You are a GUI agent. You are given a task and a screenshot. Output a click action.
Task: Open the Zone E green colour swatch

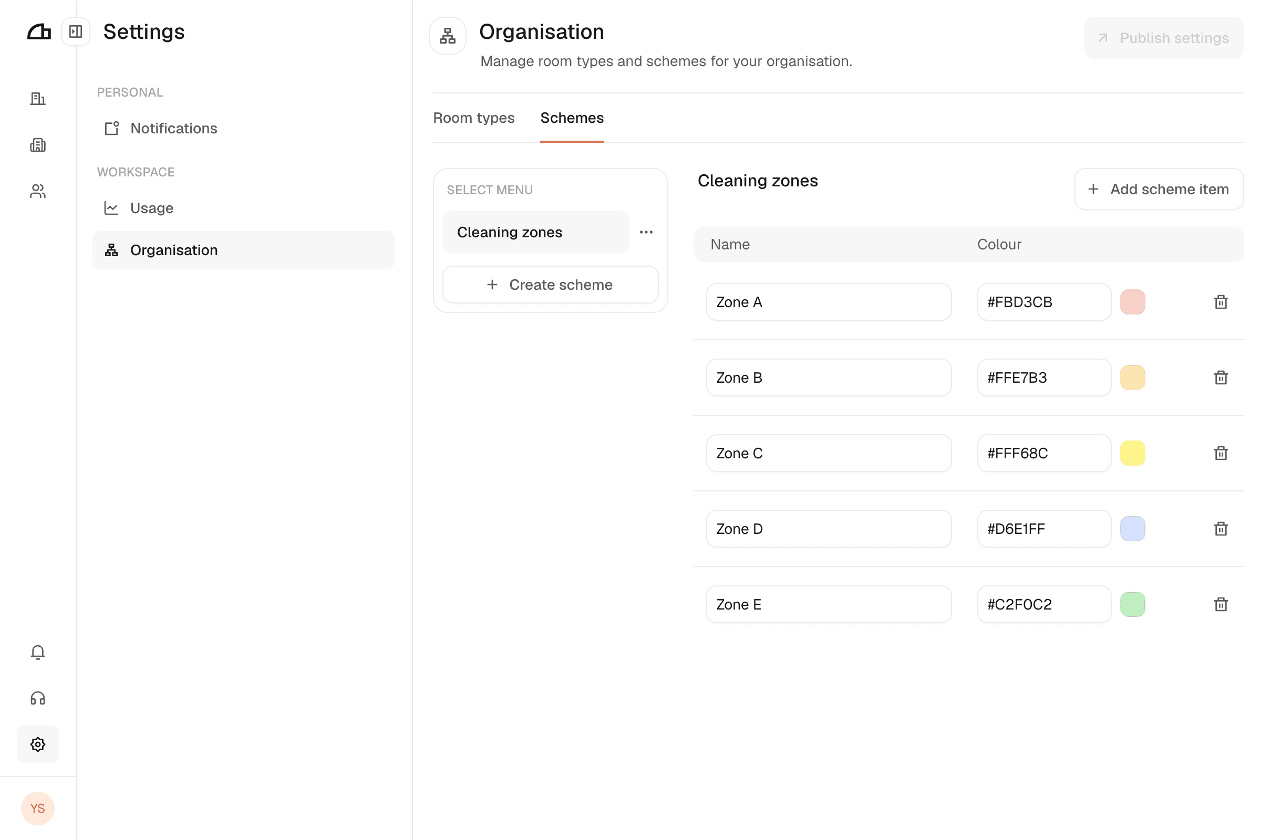click(x=1132, y=604)
